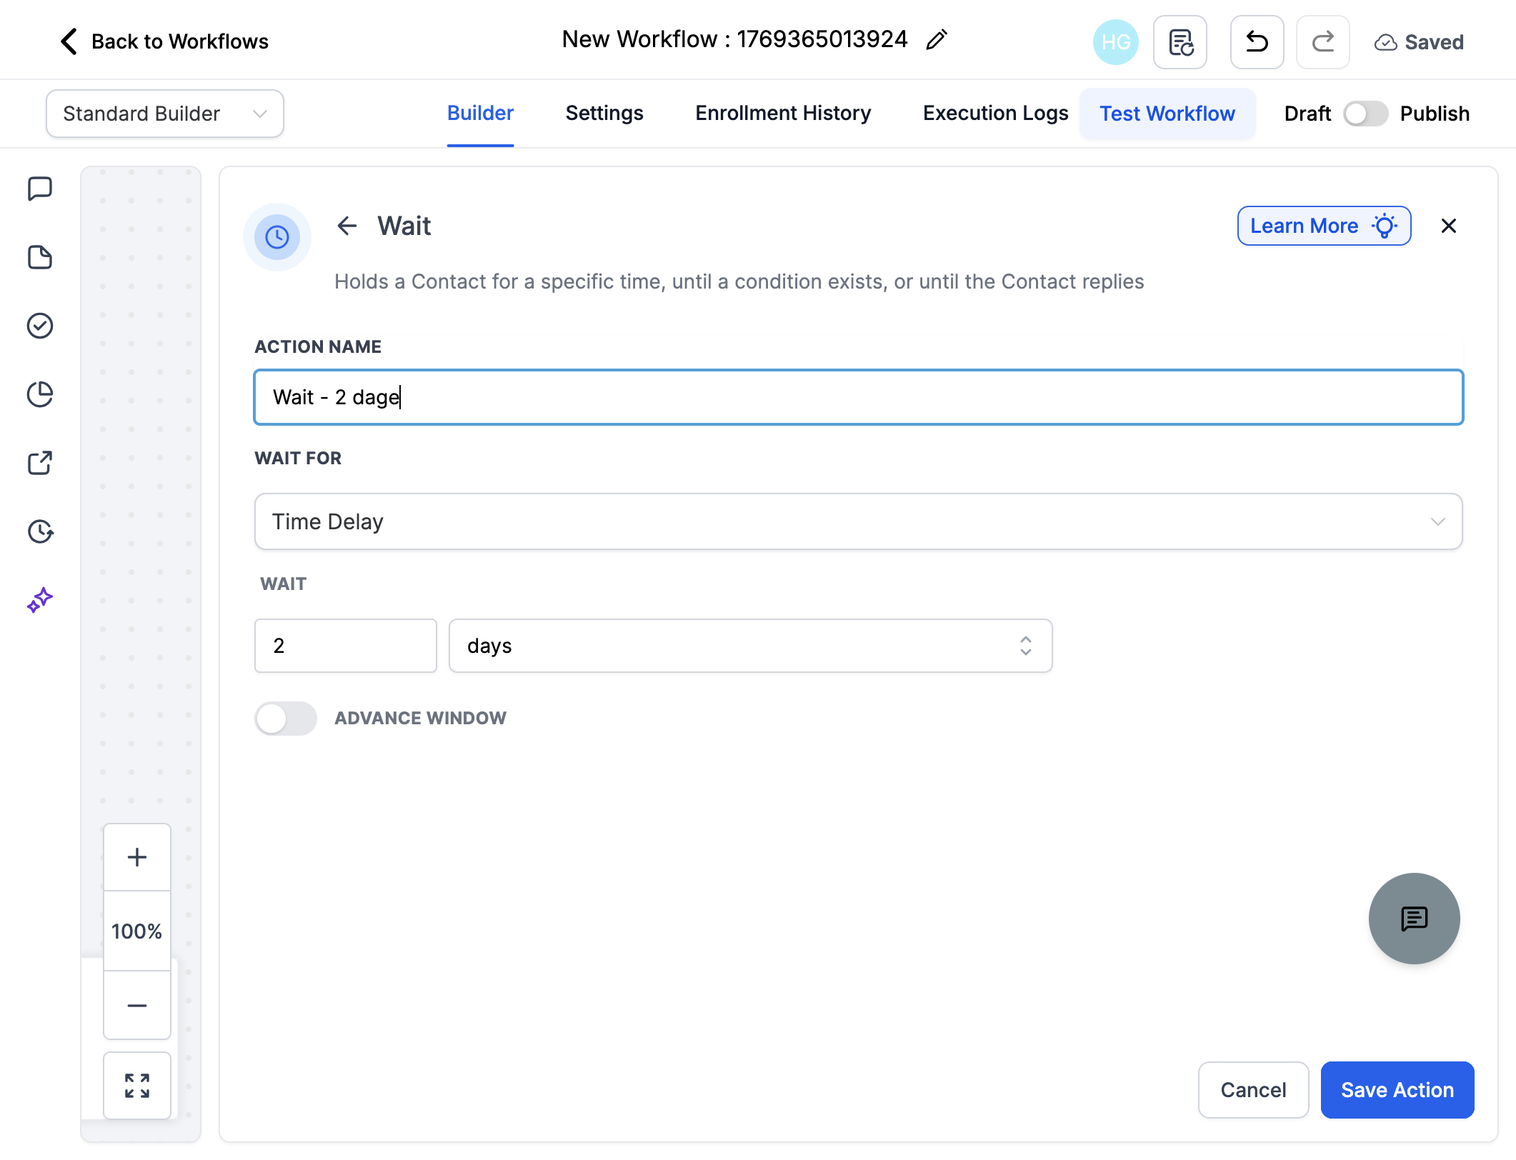The height and width of the screenshot is (1160, 1516).
Task: Click the external link share sidebar icon
Action: [x=40, y=463]
